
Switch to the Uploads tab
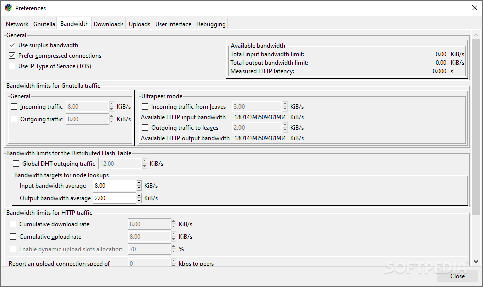point(139,24)
